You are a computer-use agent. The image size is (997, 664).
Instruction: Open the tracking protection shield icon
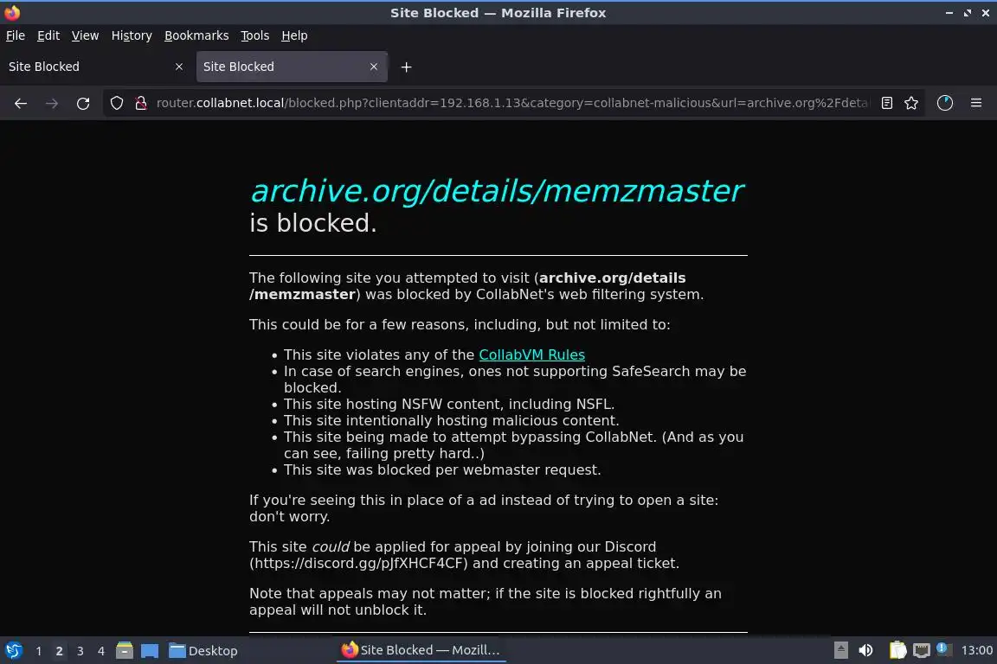(x=116, y=103)
